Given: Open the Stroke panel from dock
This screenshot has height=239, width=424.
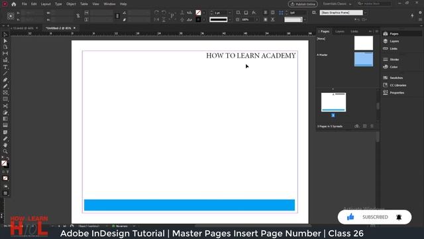Looking at the screenshot, I should [x=392, y=59].
